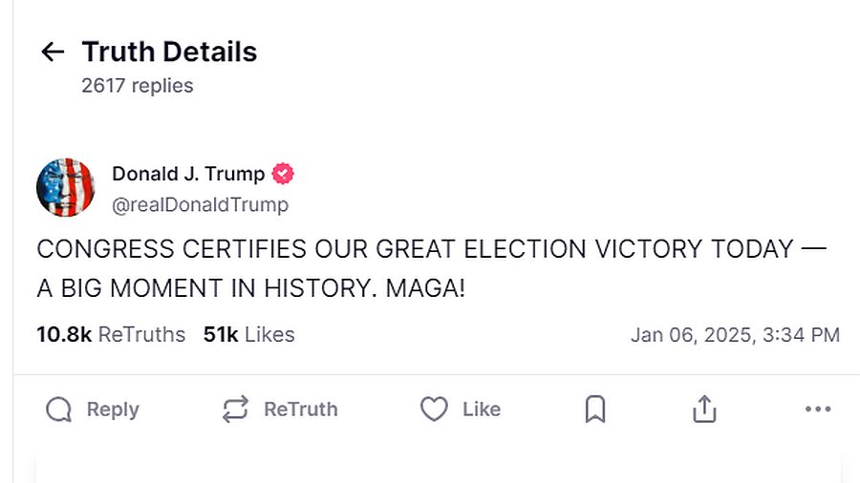The height and width of the screenshot is (483, 860).
Task: Click the Truth Details heading
Action: click(x=169, y=52)
